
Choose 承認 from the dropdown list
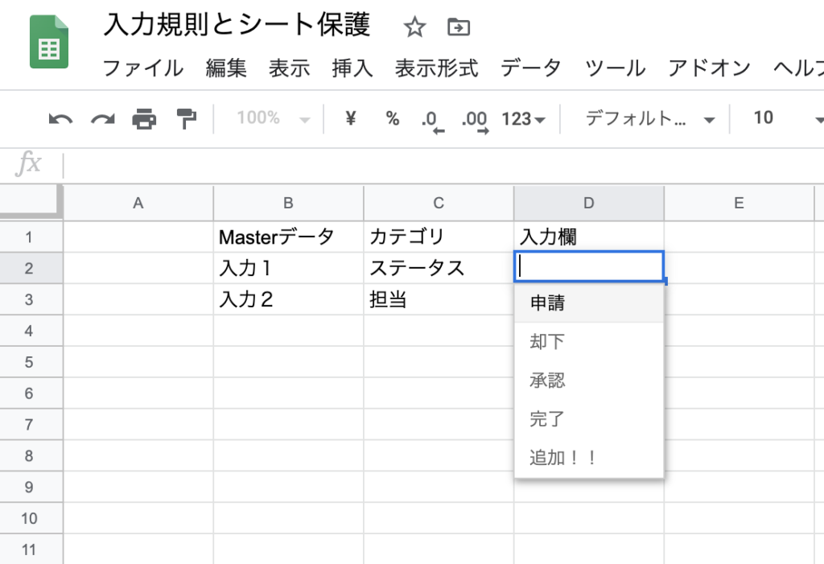pyautogui.click(x=589, y=381)
